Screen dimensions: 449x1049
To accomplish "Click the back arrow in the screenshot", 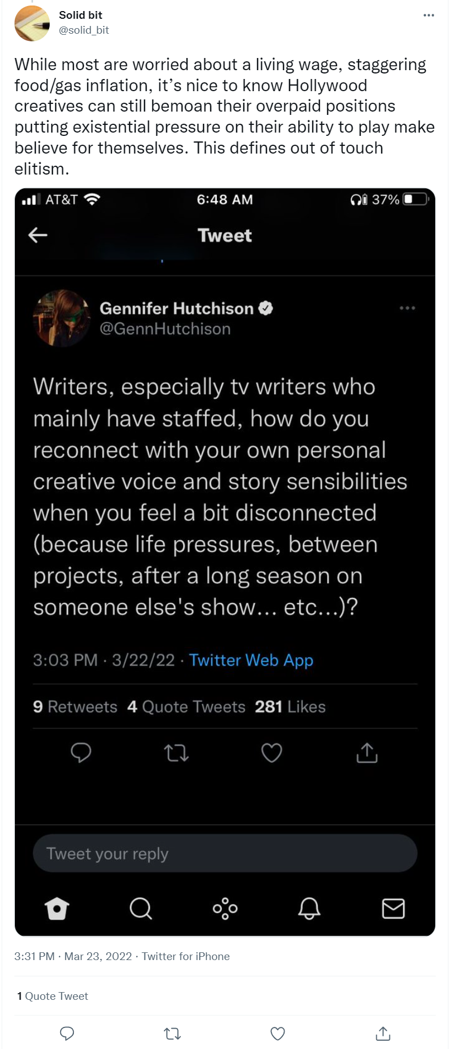I will click(38, 235).
